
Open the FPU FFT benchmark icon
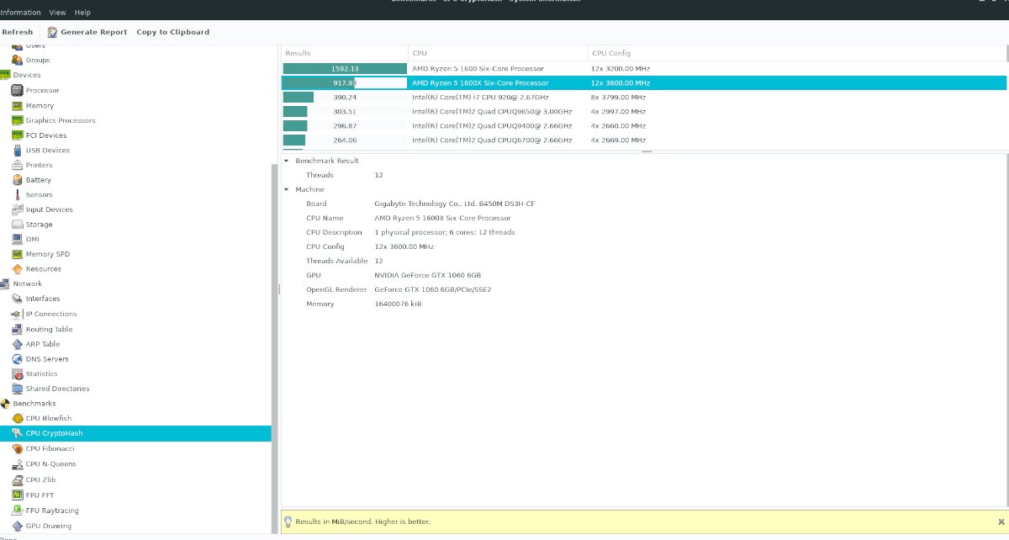click(x=18, y=495)
